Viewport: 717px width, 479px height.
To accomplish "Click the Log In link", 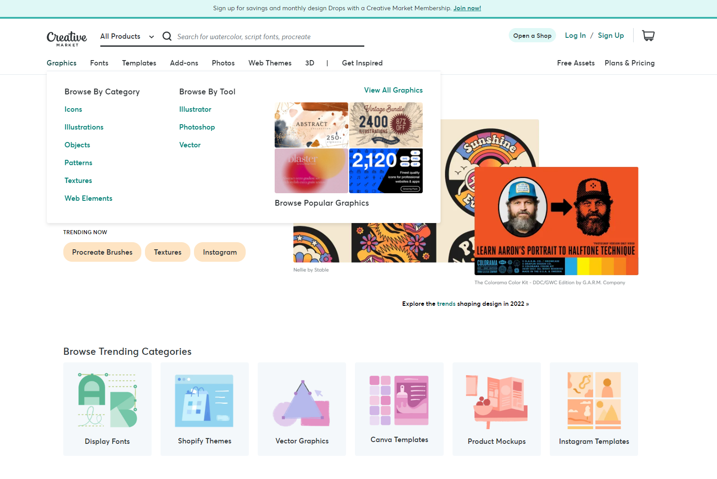I will click(x=575, y=36).
